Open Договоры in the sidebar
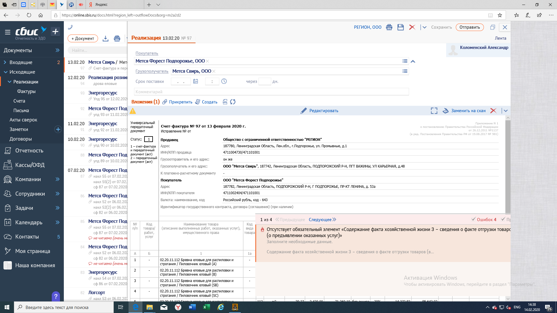The height and width of the screenshot is (313, 557). pos(21,139)
